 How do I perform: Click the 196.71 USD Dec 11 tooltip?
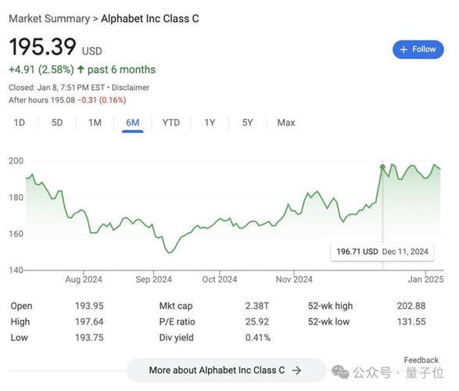click(x=382, y=252)
